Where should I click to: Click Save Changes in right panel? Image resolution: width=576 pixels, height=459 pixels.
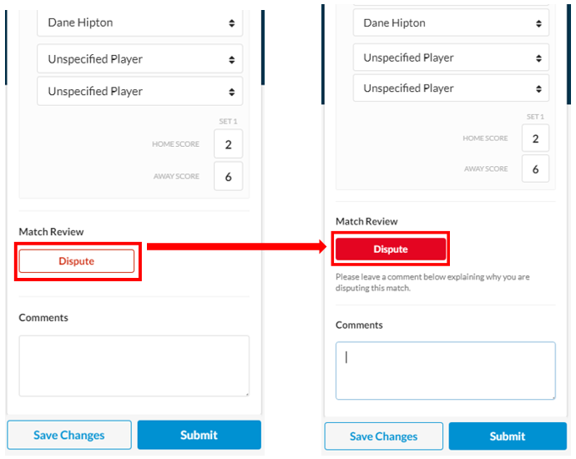coord(383,436)
